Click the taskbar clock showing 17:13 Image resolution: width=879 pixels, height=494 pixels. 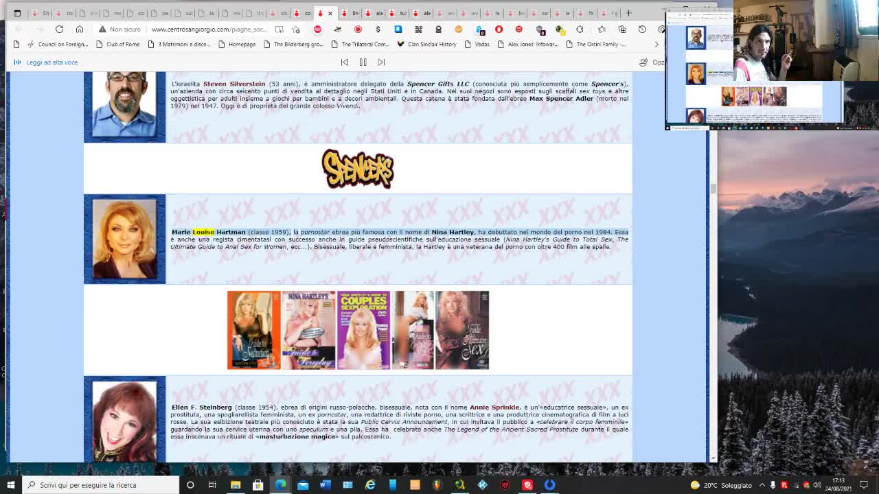[838, 484]
